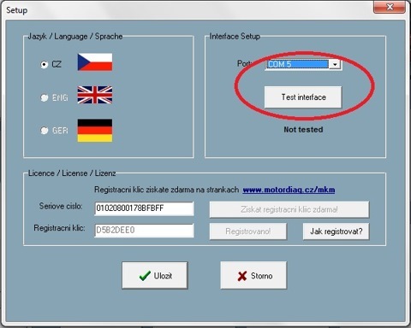Click the Czech flag icon
The width and height of the screenshot is (411, 328).
[x=95, y=61]
